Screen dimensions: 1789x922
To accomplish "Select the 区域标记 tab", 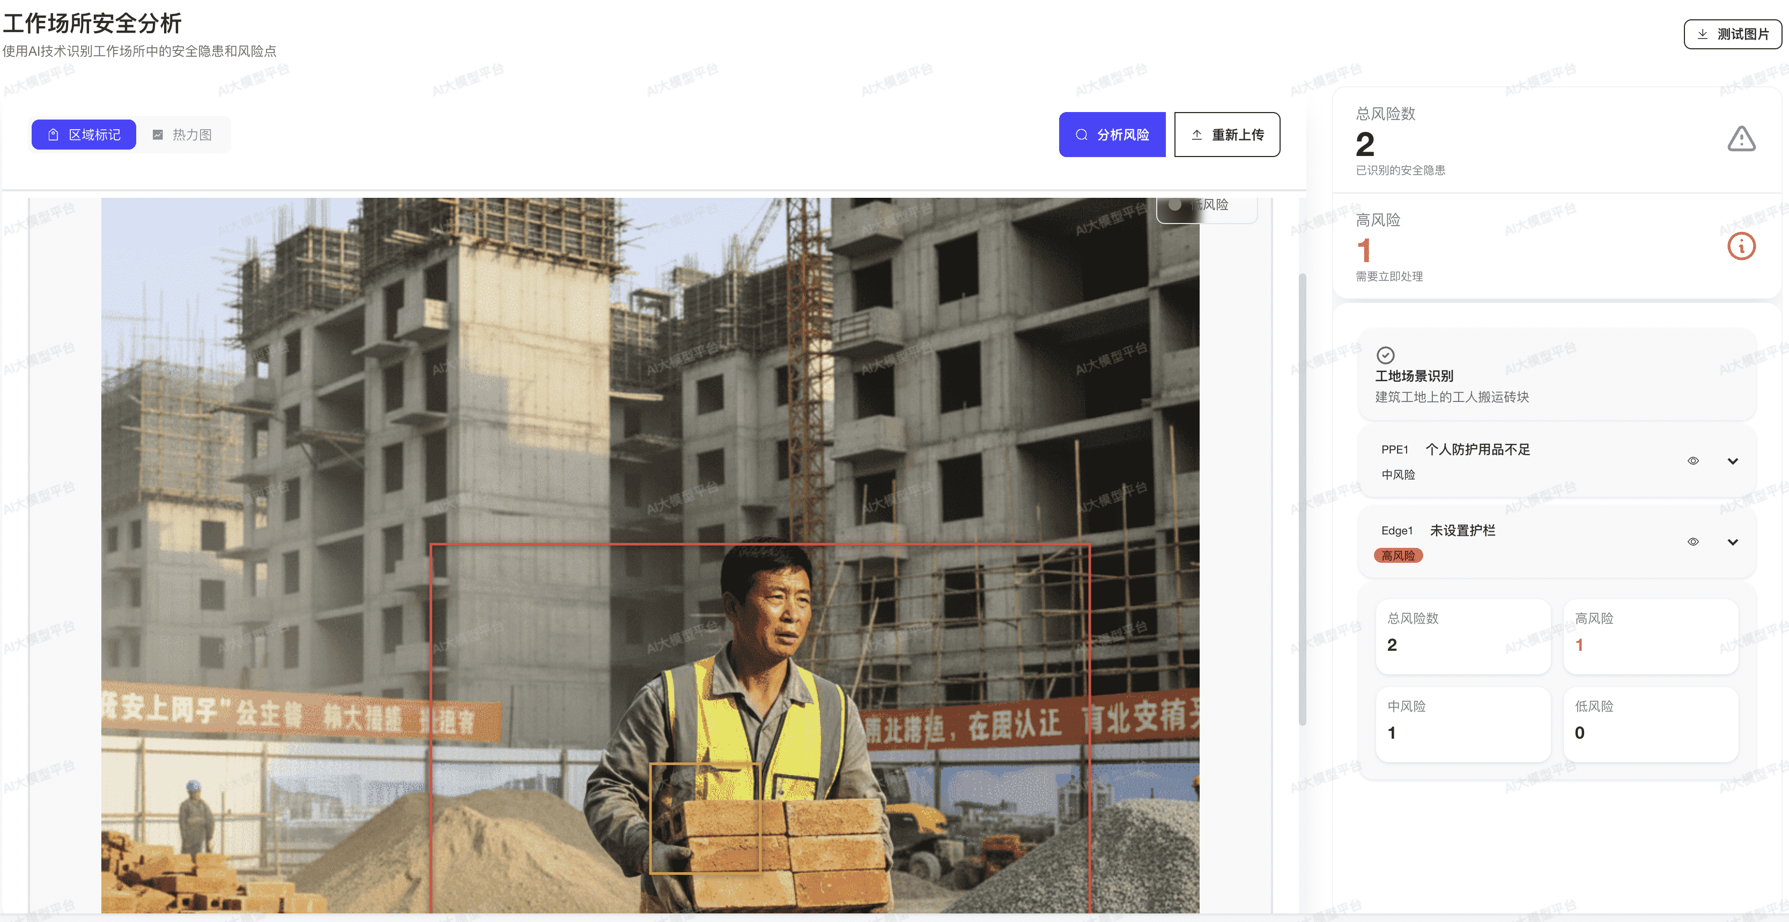I will (x=84, y=135).
